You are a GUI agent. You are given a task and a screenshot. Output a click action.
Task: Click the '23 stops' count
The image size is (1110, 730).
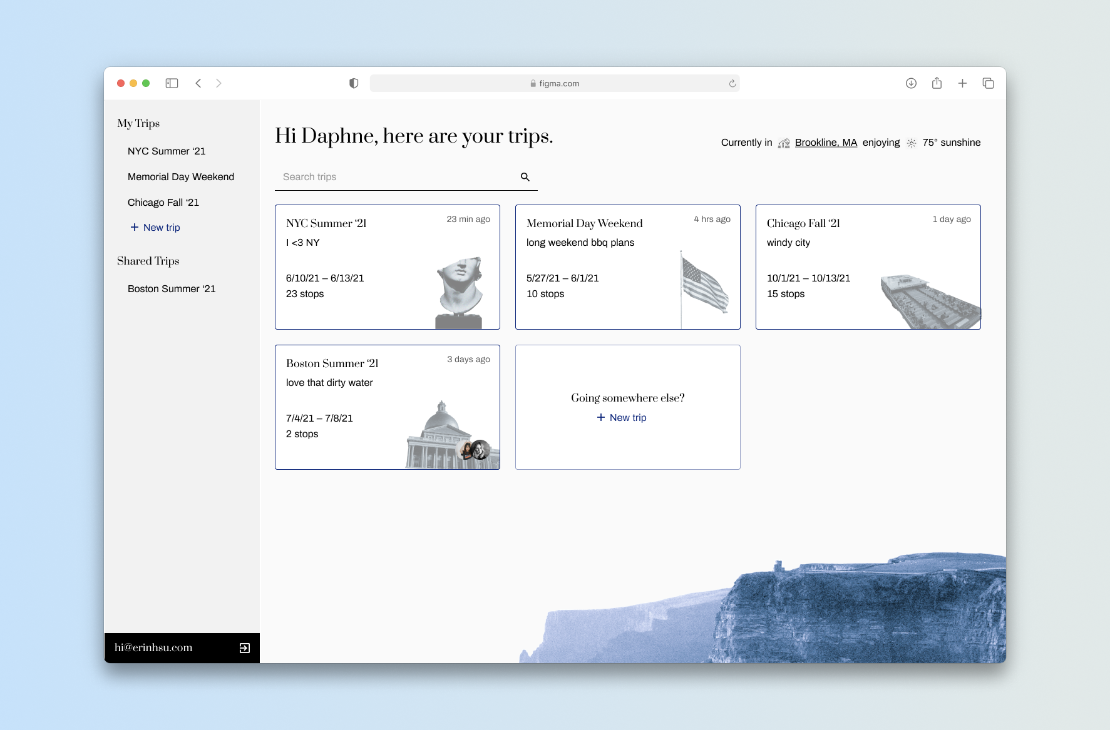pos(305,294)
